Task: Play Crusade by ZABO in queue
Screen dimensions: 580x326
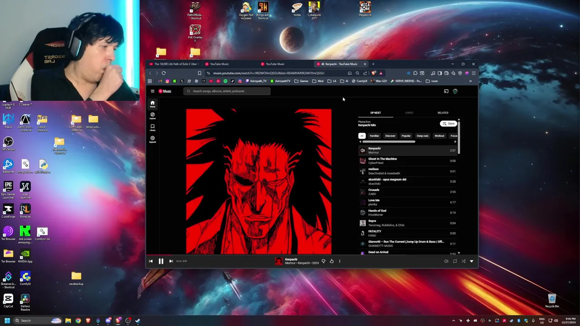Action: pos(407,192)
